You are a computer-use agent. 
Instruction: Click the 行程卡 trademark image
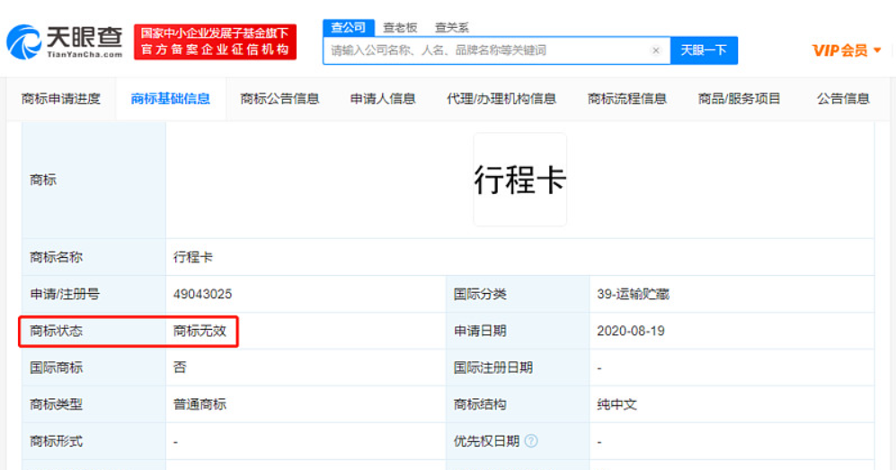click(520, 181)
